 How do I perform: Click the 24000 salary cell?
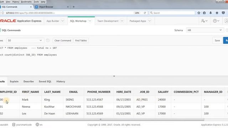coord(162,100)
